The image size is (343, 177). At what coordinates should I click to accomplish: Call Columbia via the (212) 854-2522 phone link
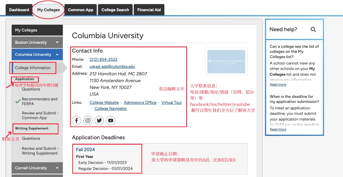(x=103, y=59)
